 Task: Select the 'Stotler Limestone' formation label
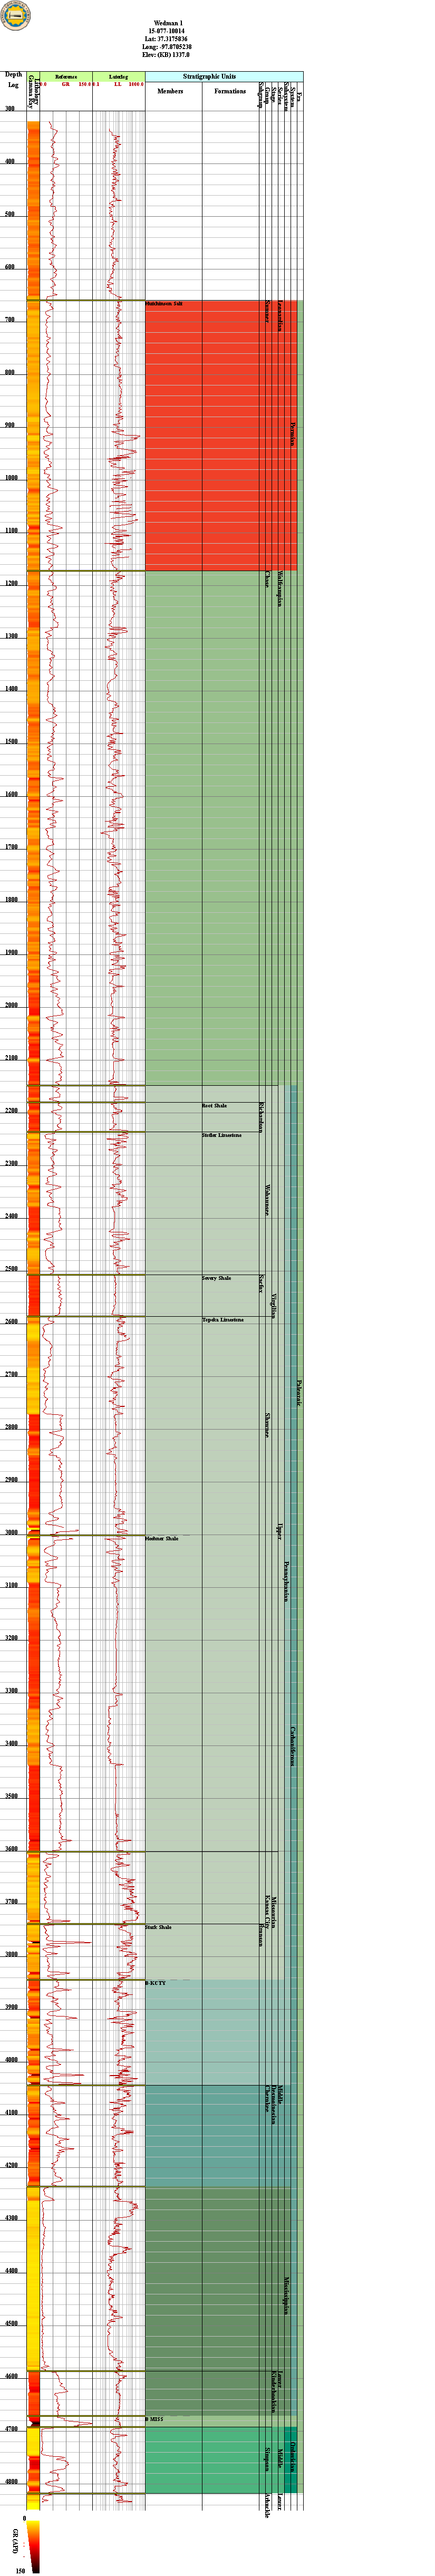point(222,1135)
